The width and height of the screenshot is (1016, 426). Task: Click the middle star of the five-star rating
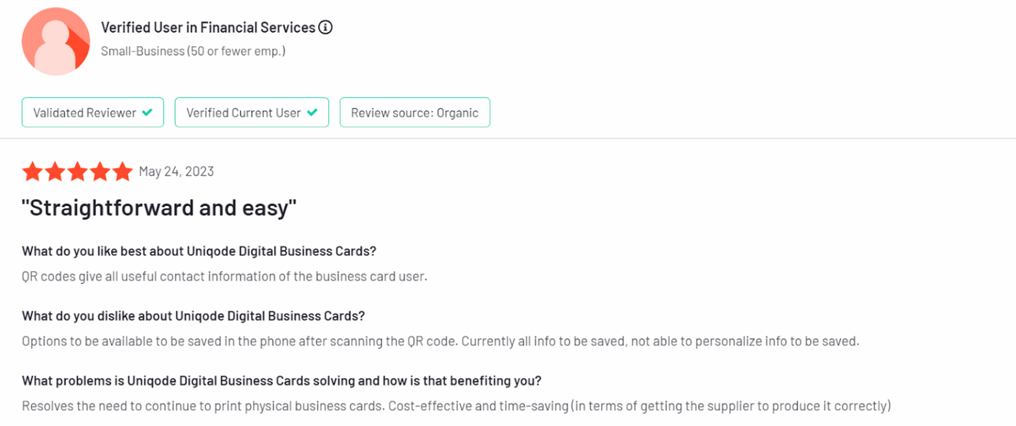[x=77, y=171]
